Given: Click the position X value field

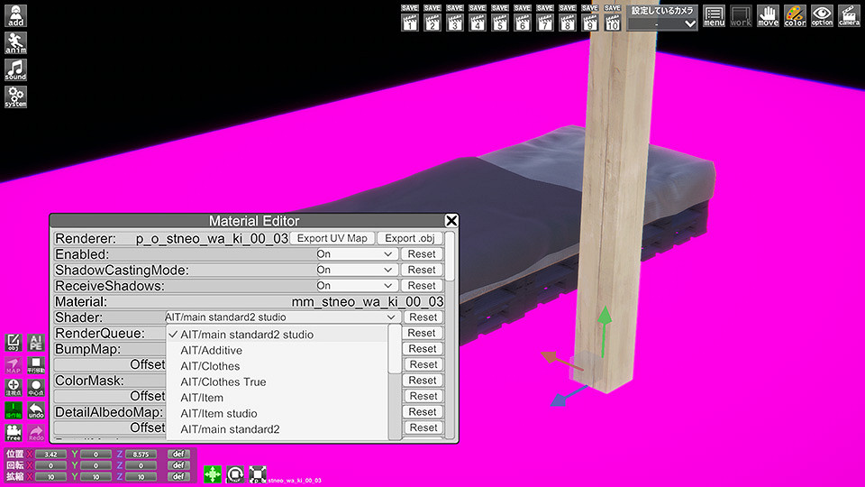Looking at the screenshot, I should (50, 455).
